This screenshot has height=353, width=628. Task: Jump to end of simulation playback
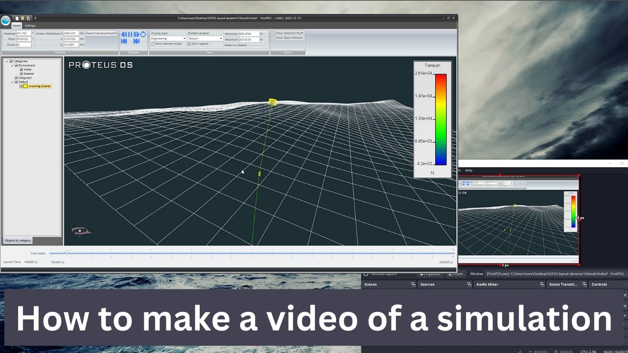[x=136, y=41]
